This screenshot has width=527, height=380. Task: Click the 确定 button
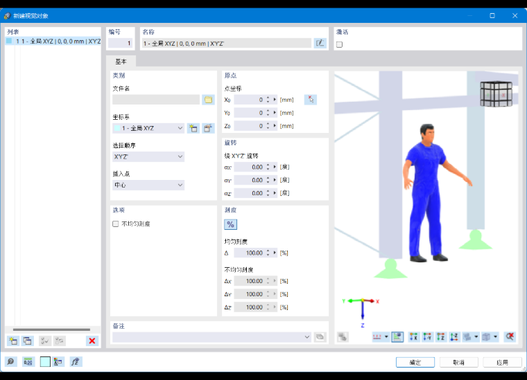click(415, 362)
